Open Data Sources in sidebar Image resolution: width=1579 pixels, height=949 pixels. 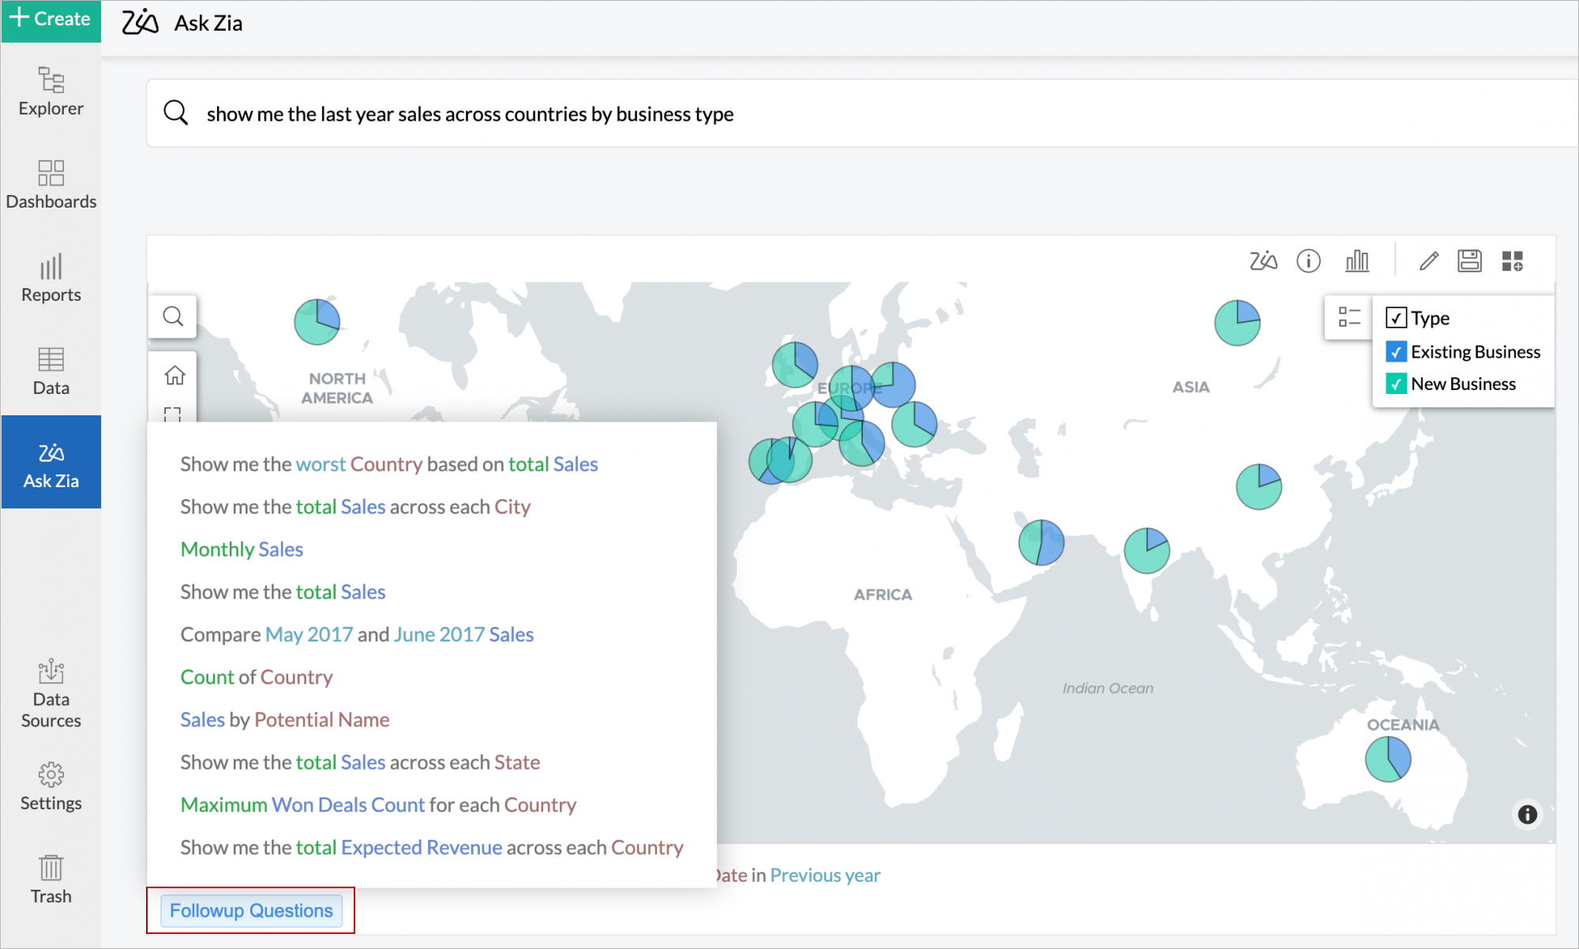(x=51, y=693)
